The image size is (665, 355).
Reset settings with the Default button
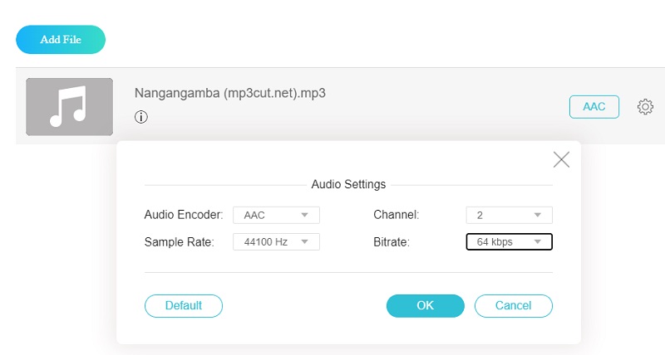click(x=184, y=305)
